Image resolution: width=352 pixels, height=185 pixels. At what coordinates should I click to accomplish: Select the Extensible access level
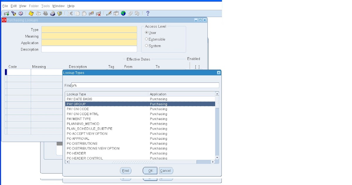click(146, 39)
